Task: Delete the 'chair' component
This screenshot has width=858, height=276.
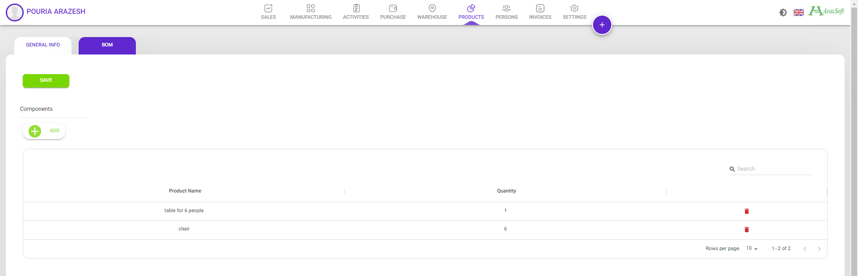Action: click(x=746, y=230)
